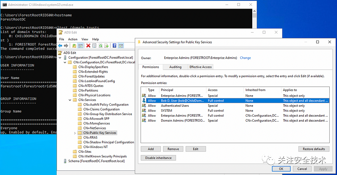337x175 pixels.
Task: Click the Up one level folder icon
Action: point(74,46)
